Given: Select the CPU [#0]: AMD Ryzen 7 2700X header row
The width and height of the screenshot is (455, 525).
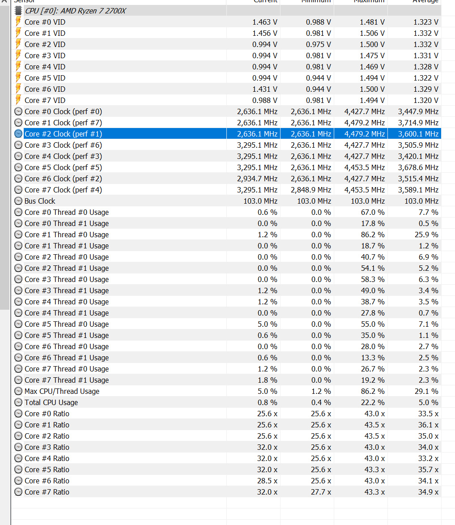Looking at the screenshot, I should click(x=226, y=11).
